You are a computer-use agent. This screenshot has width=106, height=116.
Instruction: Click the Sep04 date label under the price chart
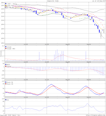(x=89, y=44)
